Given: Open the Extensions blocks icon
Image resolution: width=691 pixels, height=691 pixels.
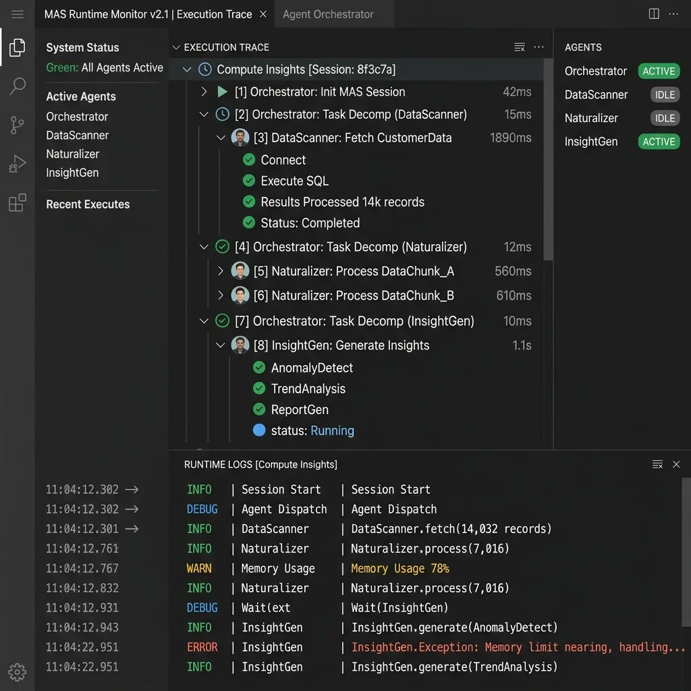Looking at the screenshot, I should [x=17, y=202].
